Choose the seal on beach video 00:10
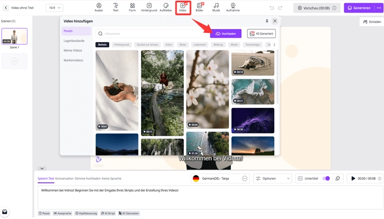The image size is (384, 219). [253, 63]
